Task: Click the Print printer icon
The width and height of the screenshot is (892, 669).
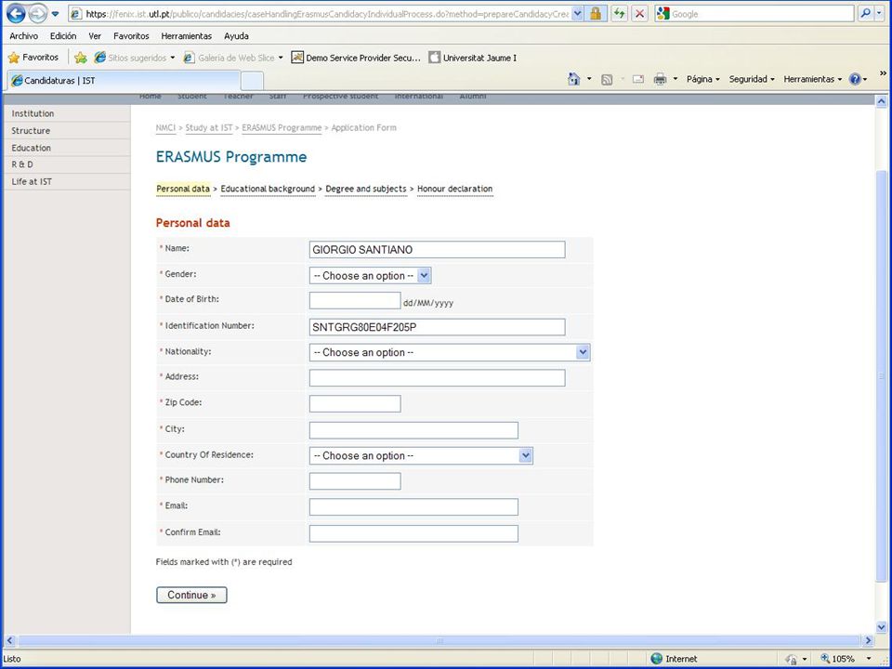Action: tap(660, 79)
